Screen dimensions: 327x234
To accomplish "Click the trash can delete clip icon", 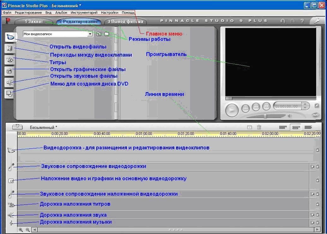I will (x=259, y=127).
